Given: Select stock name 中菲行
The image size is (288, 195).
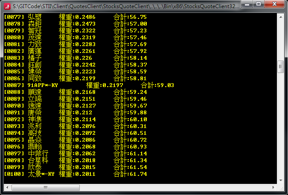Looking at the screenshot, I should click(38, 154).
